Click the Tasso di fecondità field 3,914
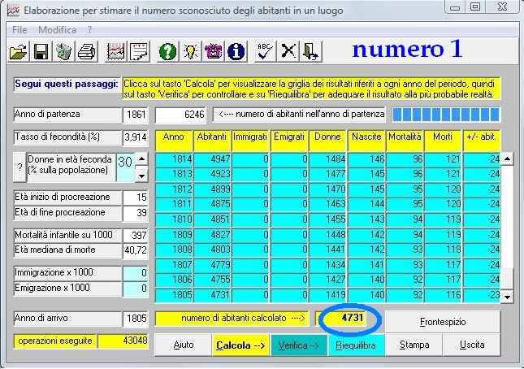The image size is (524, 369). point(136,137)
